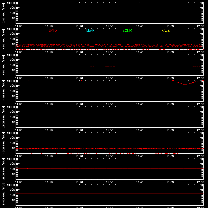Click the red trace line in 15400 MHz panel
This screenshot has height=208, width=208.
tap(109, 193)
